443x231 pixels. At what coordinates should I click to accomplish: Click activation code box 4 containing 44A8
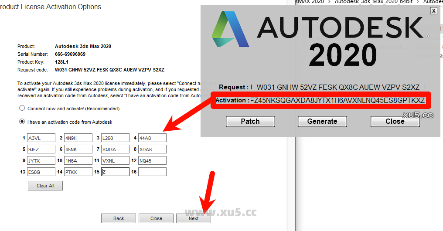[152, 138]
